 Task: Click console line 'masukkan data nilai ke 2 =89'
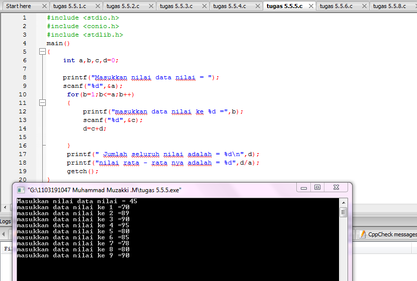coord(73,213)
